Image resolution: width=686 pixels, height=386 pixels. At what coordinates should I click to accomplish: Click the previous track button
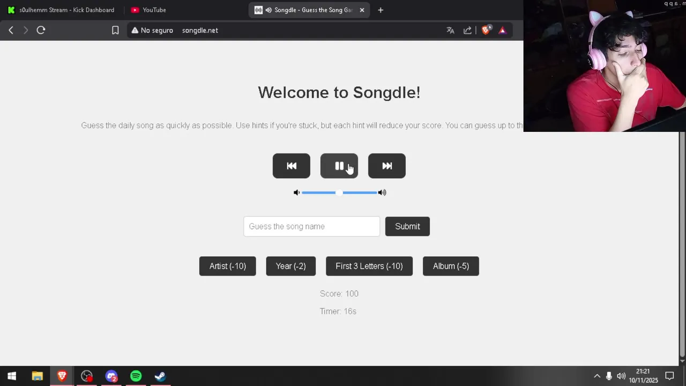click(291, 166)
